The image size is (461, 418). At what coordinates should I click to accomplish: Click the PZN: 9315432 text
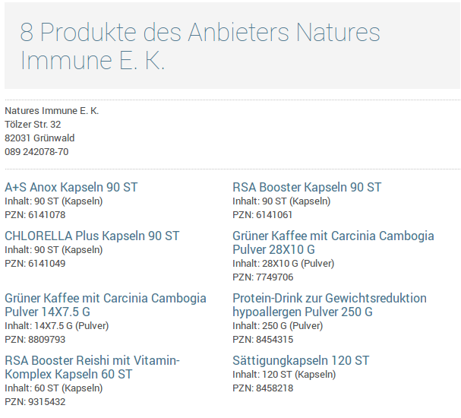(35, 402)
